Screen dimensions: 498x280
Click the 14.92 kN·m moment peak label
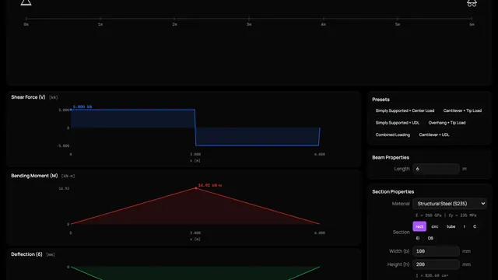pos(210,185)
